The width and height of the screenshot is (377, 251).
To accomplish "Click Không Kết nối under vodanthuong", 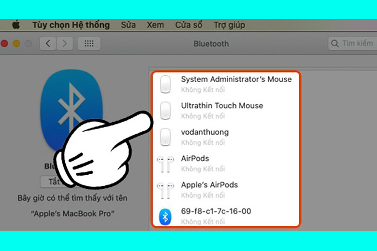I will coord(203,143).
